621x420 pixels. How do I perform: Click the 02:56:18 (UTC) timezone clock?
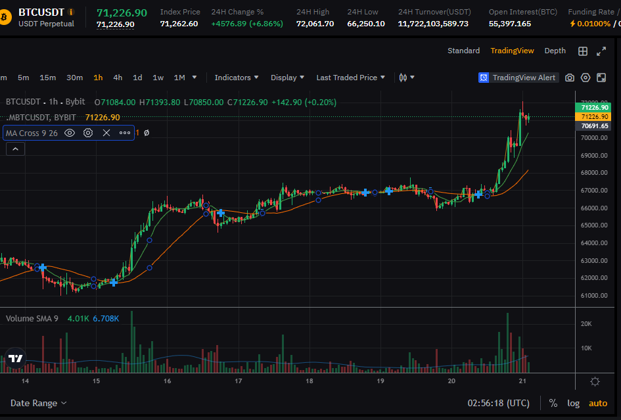point(498,404)
